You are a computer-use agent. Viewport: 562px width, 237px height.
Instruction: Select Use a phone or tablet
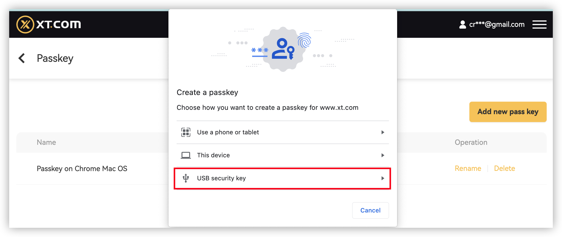[228, 132]
